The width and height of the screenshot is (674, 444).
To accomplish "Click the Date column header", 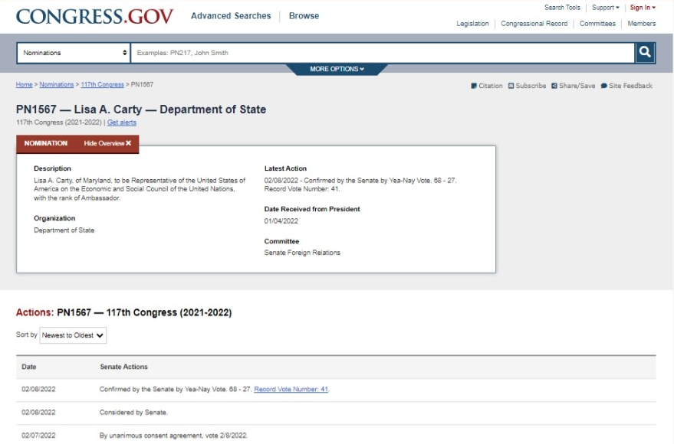I will (x=29, y=367).
